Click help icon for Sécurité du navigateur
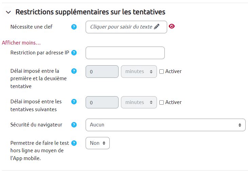Screen dimensions: 248x173 [x=74, y=125]
